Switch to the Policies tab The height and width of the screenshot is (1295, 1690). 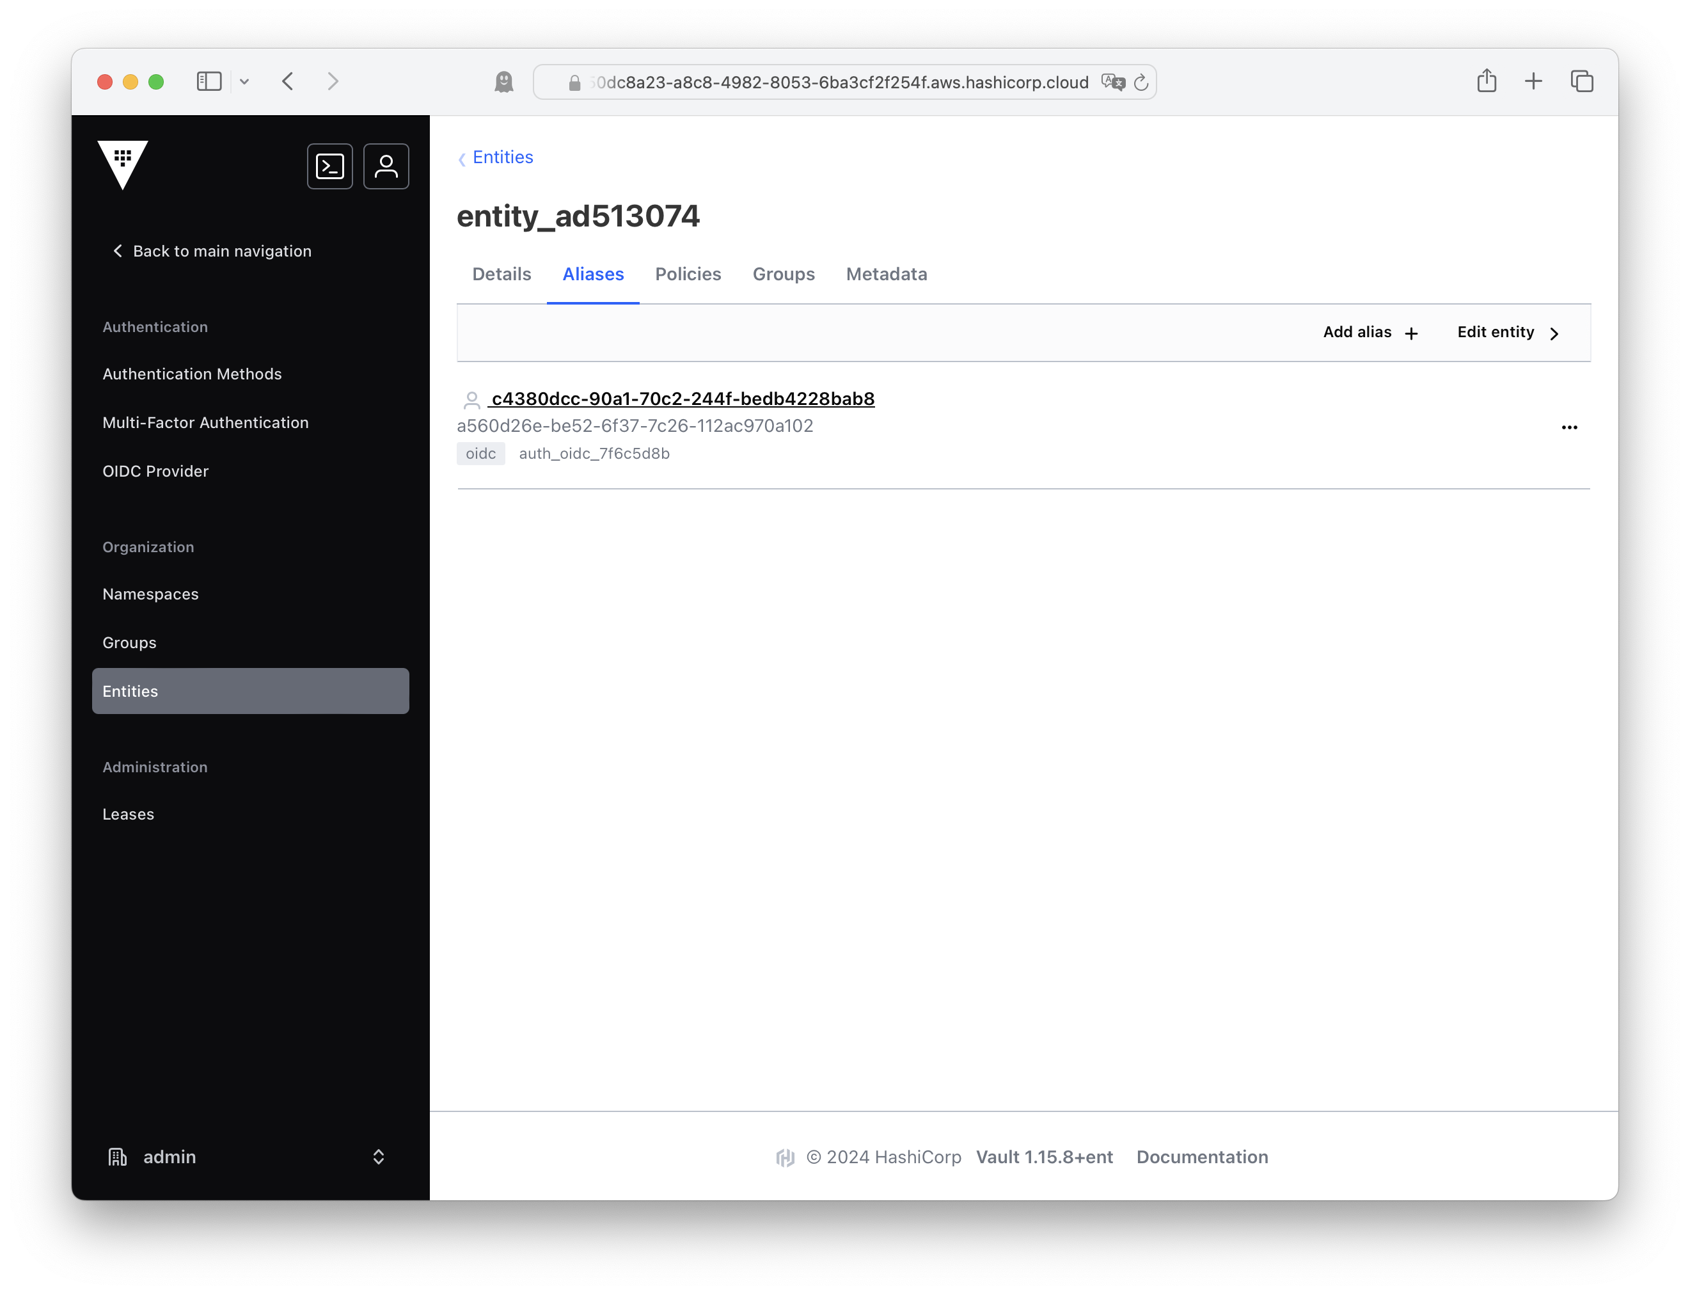pos(688,274)
